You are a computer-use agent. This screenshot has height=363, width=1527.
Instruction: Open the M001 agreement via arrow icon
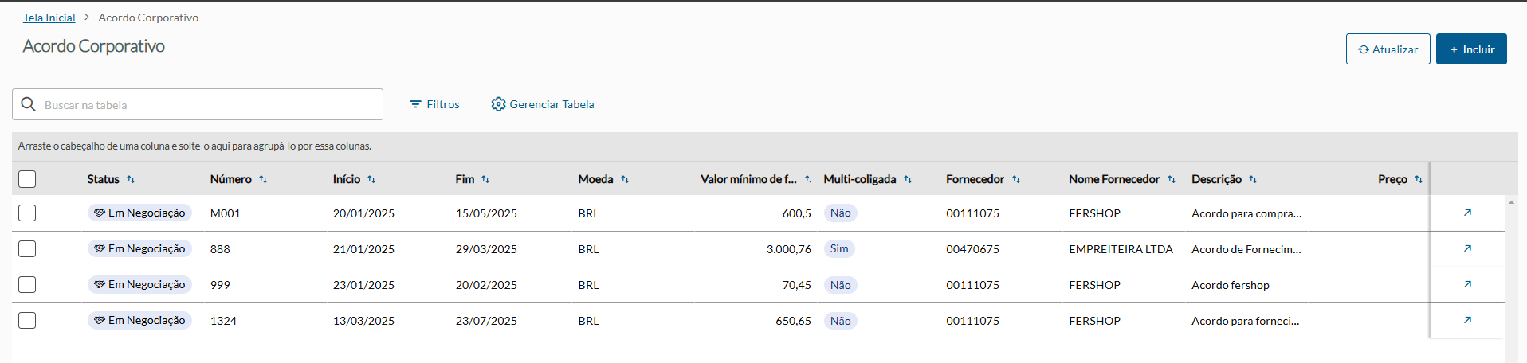[1467, 213]
